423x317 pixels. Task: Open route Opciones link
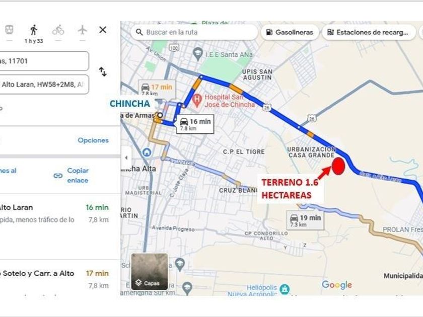click(x=93, y=140)
